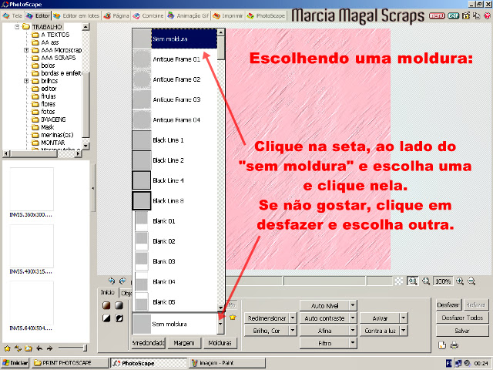This screenshot has width=493, height=370.
Task: Open the slideshow film icon
Action: coord(466,15)
